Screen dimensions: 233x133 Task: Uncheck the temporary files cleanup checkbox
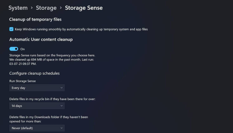pos(11,29)
